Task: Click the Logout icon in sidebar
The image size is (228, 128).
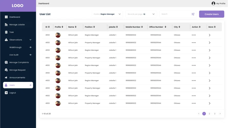Action: [6, 93]
